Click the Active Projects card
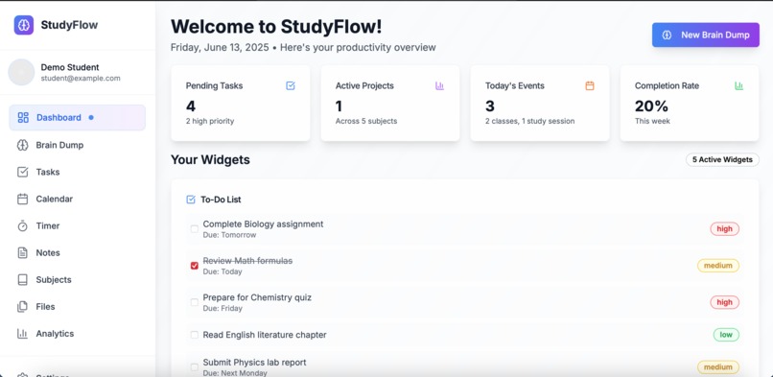 pyautogui.click(x=390, y=103)
